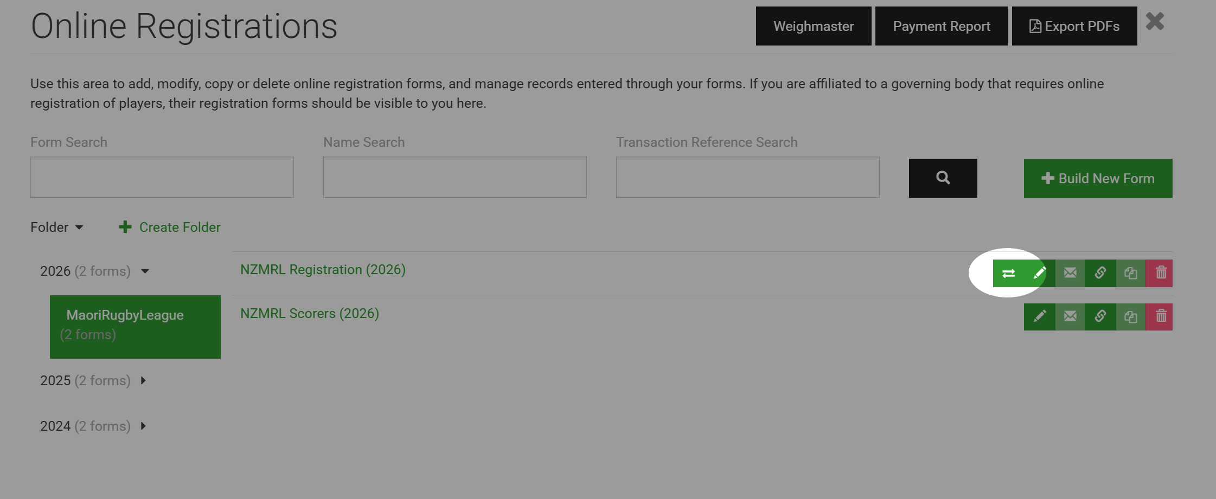Viewport: 1216px width, 499px height.
Task: Select the MaoriRugbyLeague subfolder
Action: click(135, 327)
